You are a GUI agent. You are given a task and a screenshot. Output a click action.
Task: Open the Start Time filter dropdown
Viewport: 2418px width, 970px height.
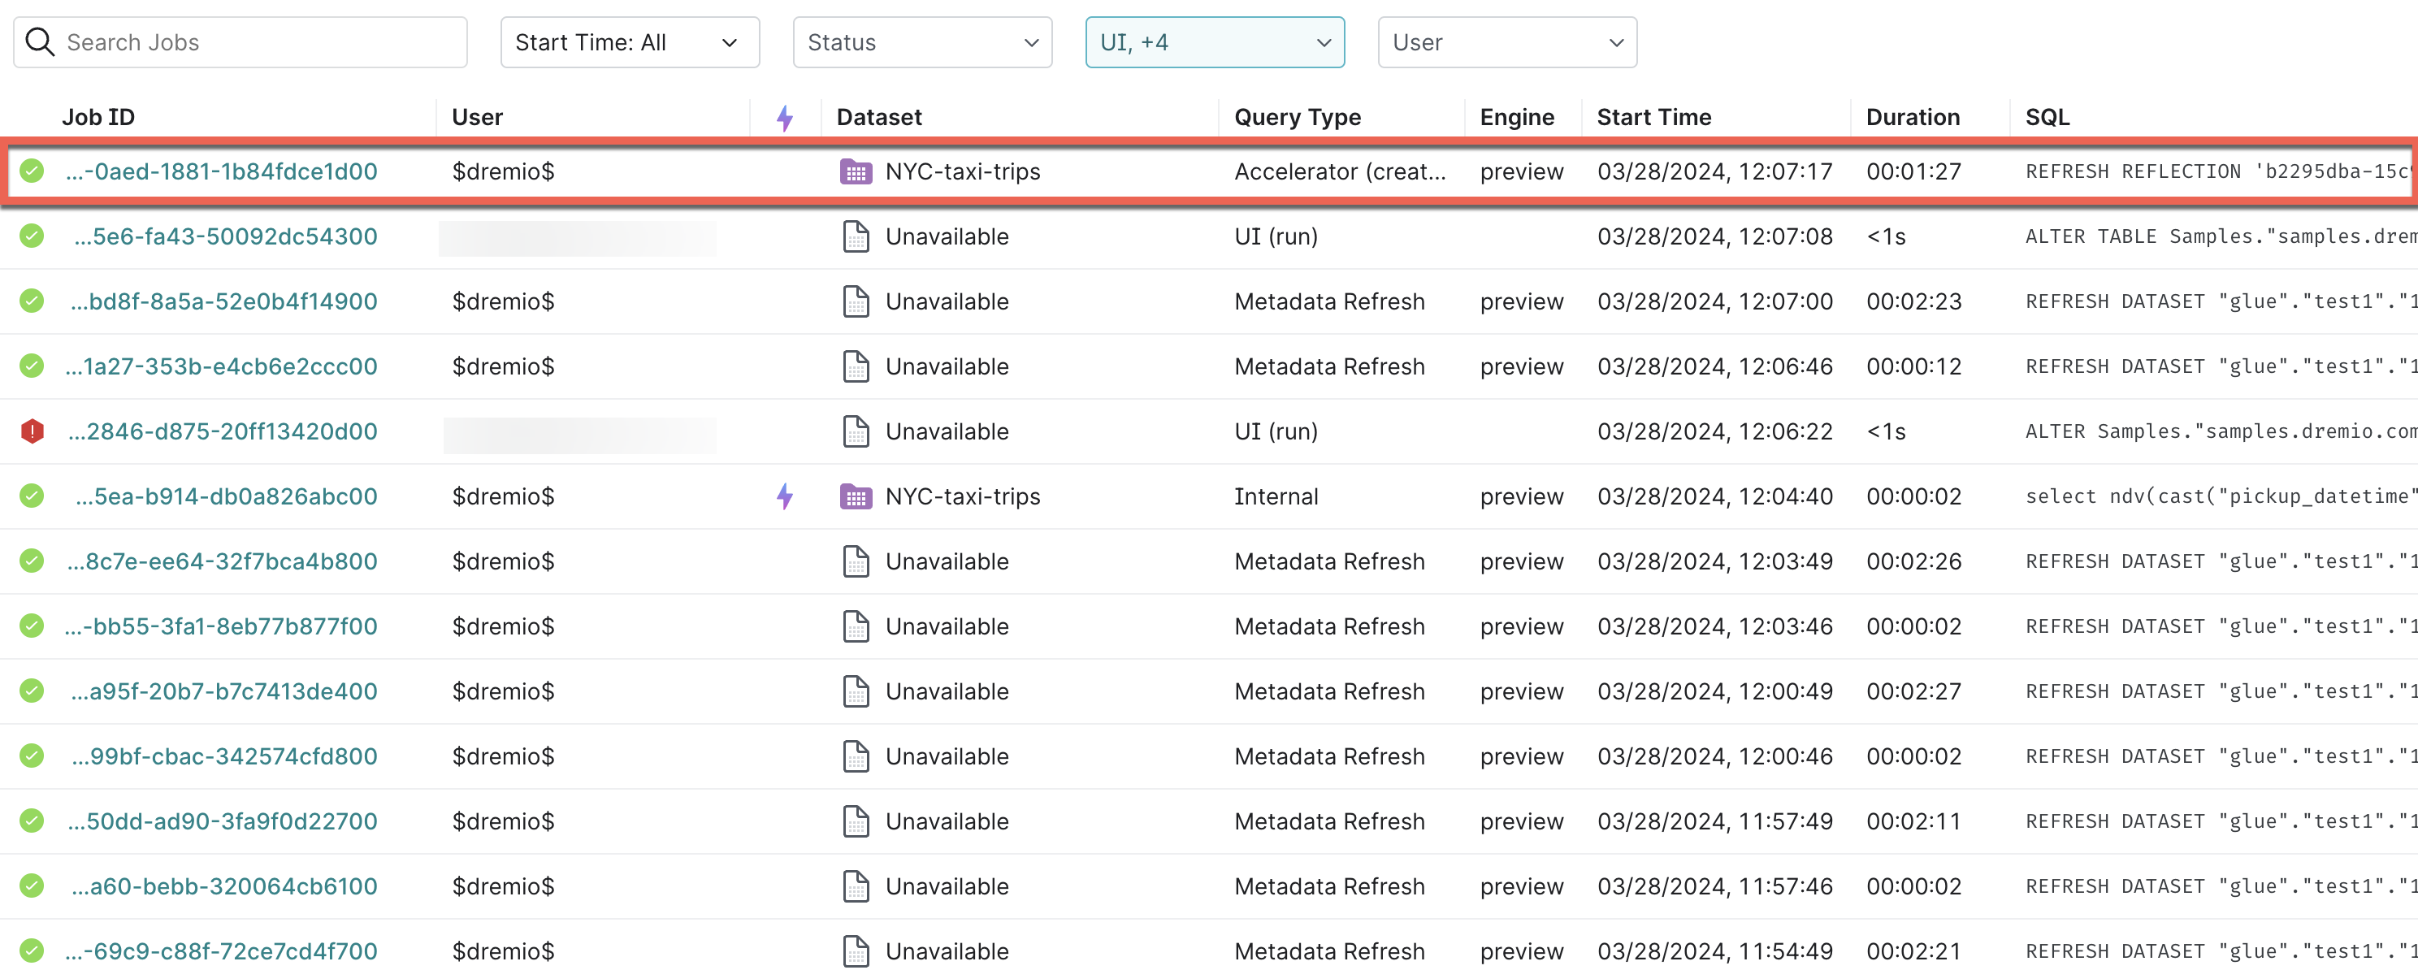pos(630,42)
